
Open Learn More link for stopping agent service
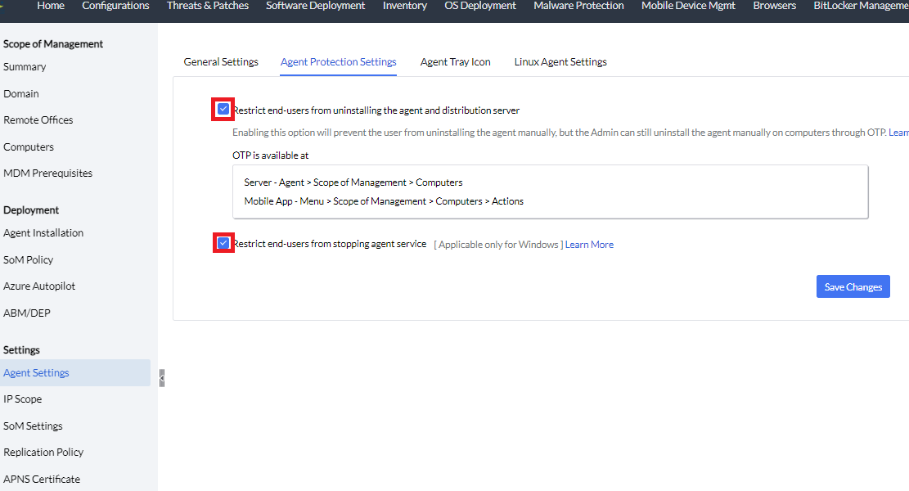[x=589, y=245]
